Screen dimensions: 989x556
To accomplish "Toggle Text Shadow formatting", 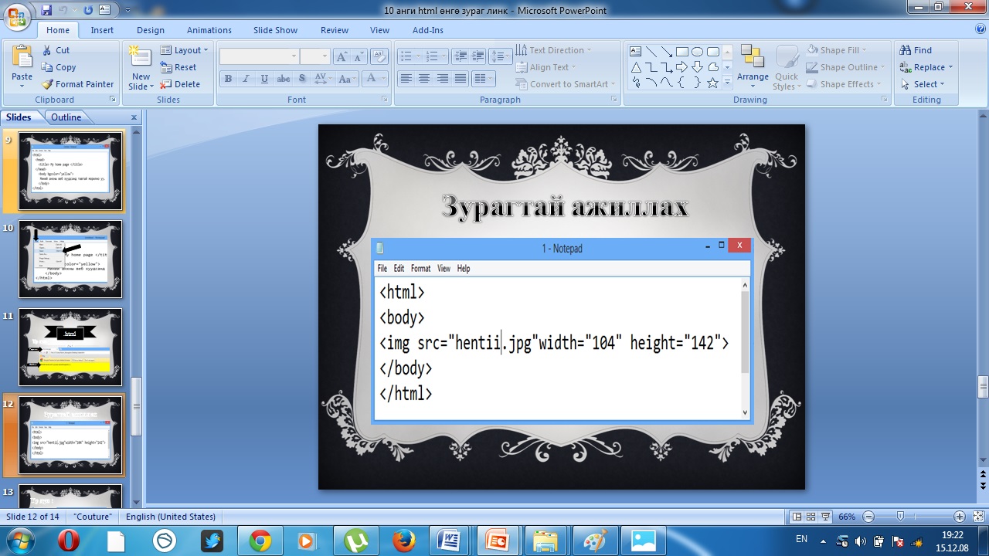I will [302, 79].
